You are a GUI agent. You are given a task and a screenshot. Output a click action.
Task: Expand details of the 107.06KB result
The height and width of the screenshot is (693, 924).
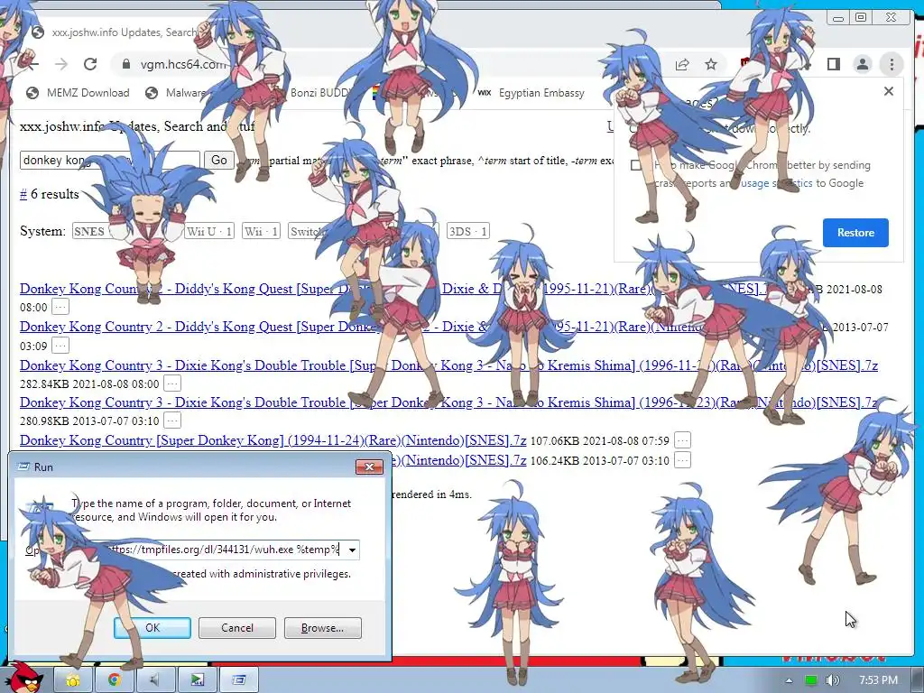pyautogui.click(x=682, y=440)
